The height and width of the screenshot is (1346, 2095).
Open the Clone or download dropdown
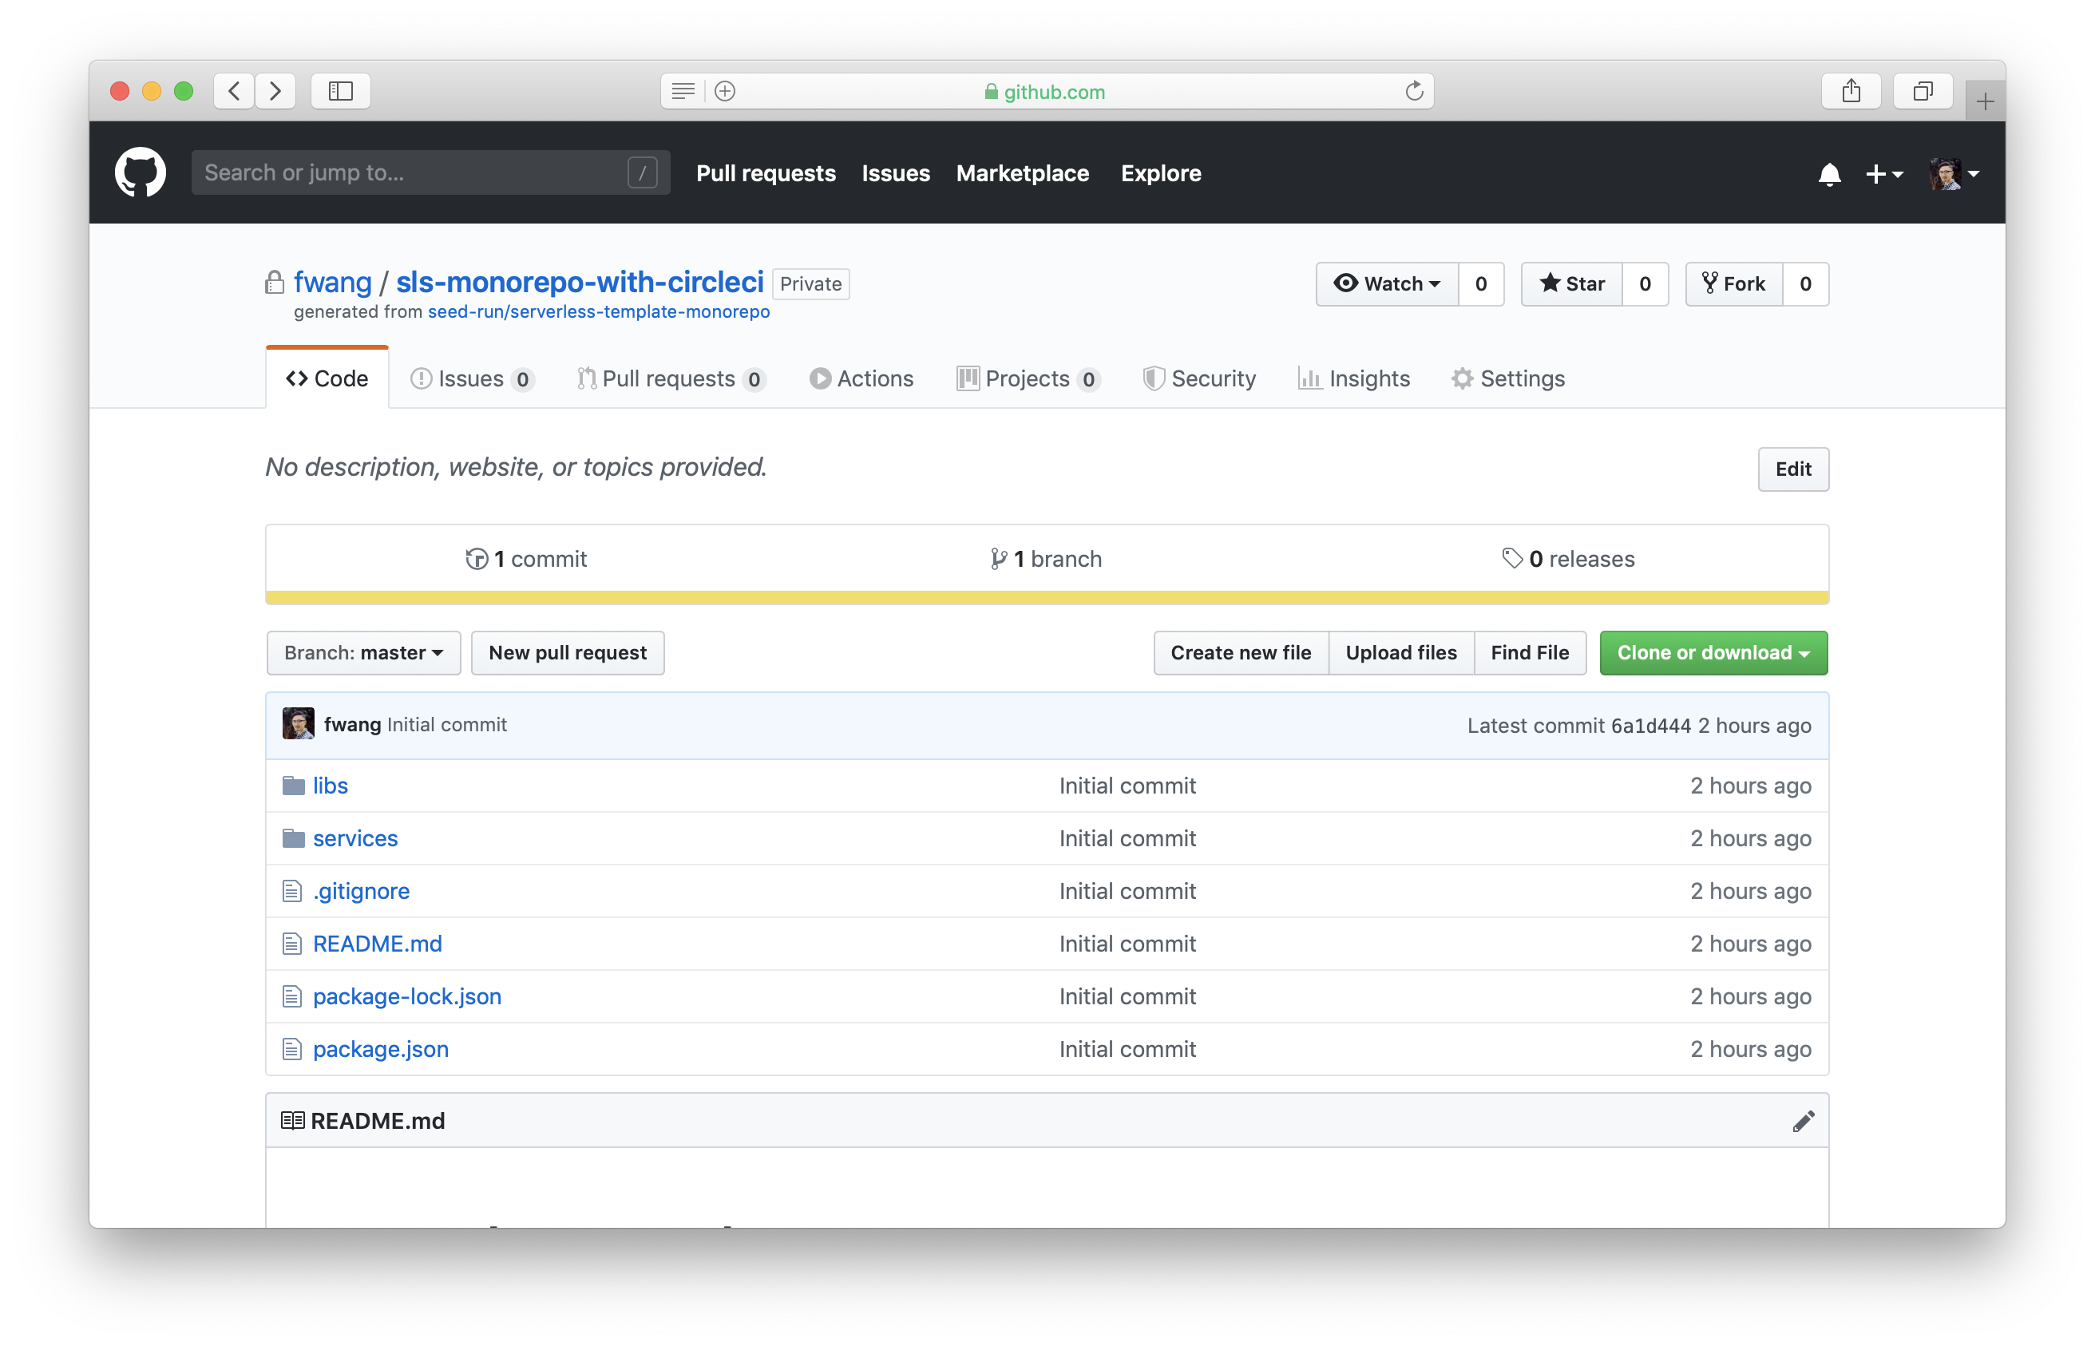[x=1713, y=653]
